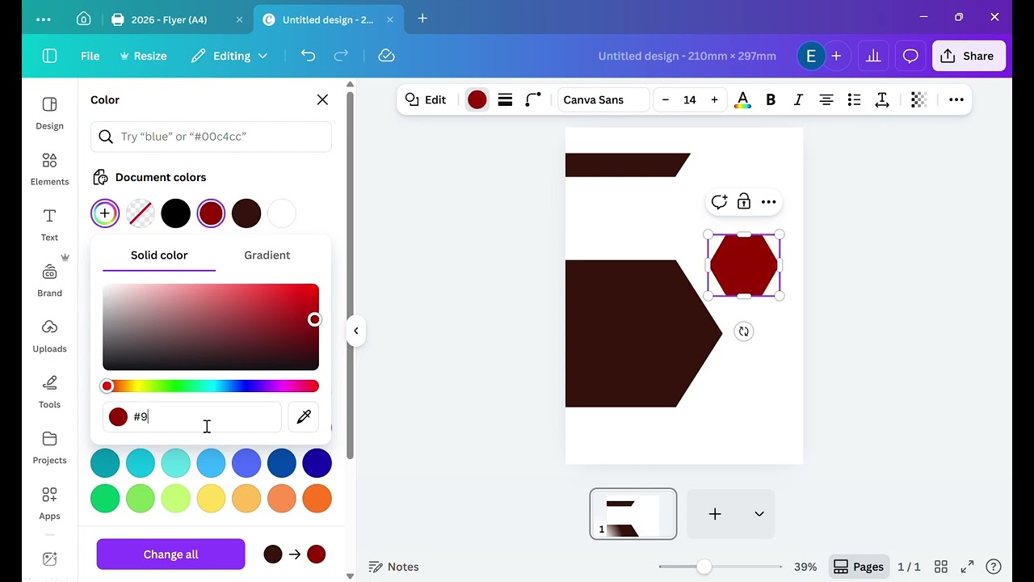The image size is (1034, 582).
Task: Open the Brand sidebar panel
Action: [49, 280]
